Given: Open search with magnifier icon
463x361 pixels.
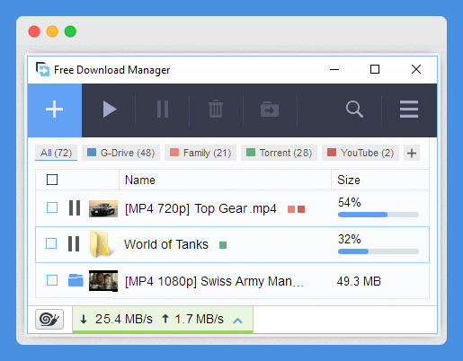Looking at the screenshot, I should [354, 110].
